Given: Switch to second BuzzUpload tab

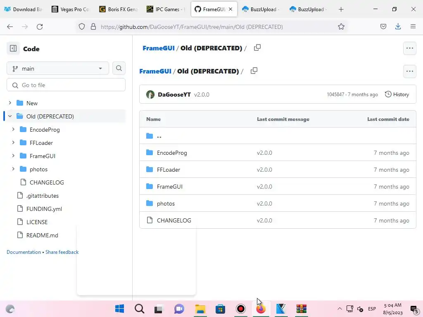Looking at the screenshot, I should point(308,9).
